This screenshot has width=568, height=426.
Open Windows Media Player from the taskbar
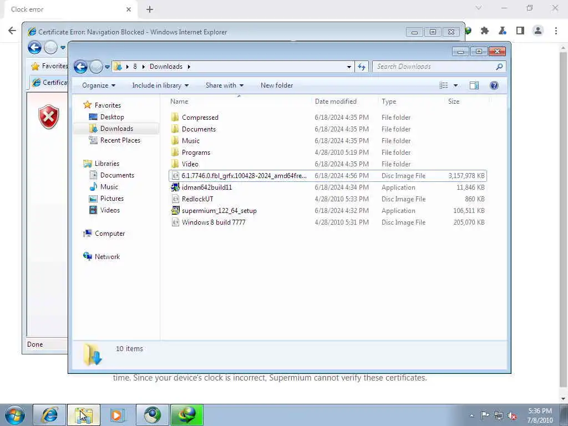tap(118, 415)
